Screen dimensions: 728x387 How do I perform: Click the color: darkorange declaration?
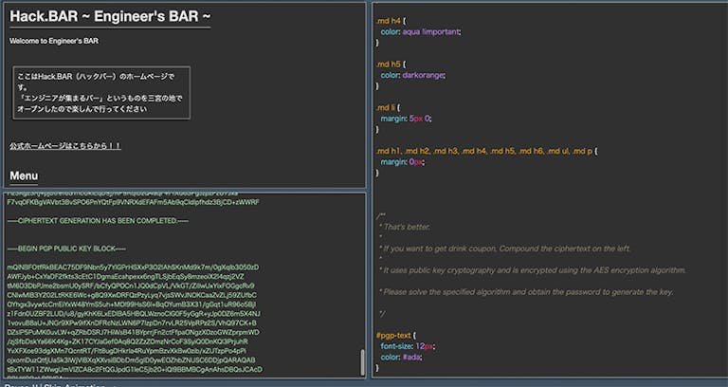(x=412, y=75)
